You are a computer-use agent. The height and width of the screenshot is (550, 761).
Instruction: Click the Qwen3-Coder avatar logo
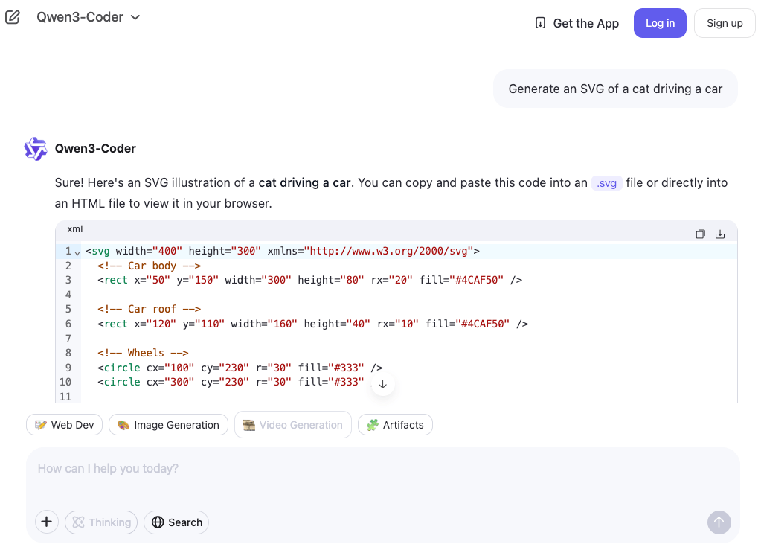tap(36, 149)
